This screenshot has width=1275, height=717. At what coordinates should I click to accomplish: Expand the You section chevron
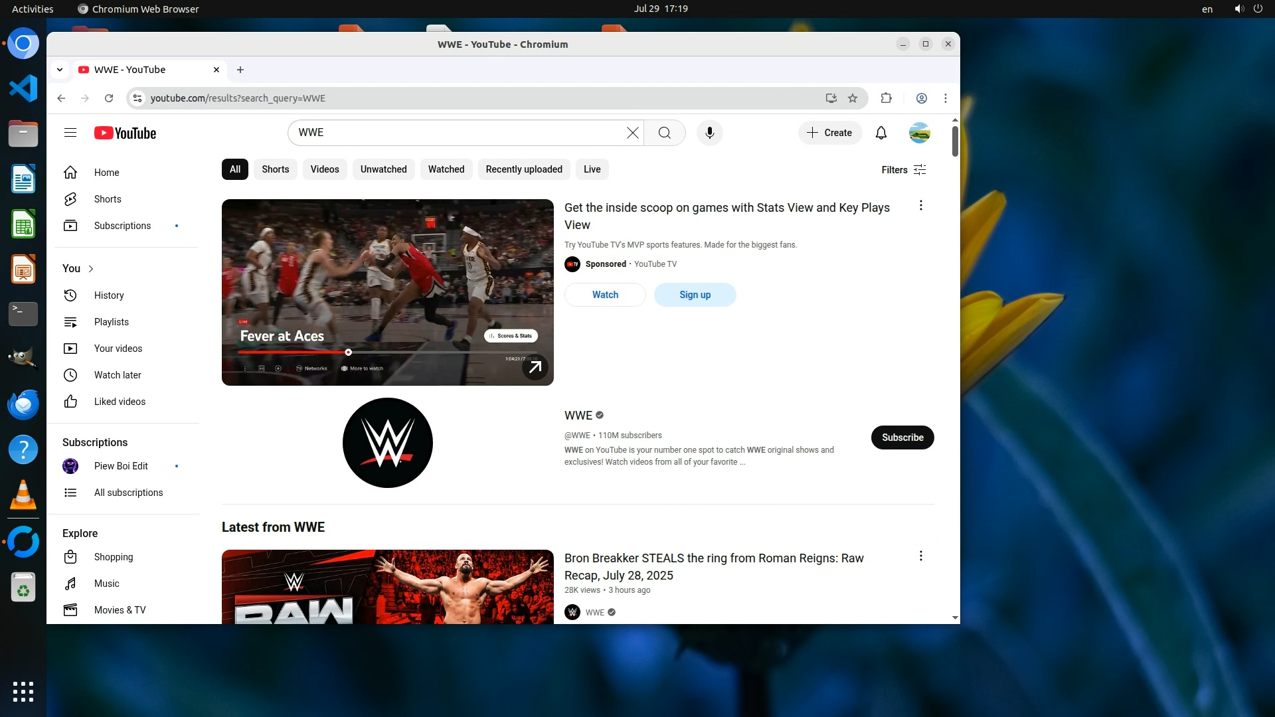(91, 269)
